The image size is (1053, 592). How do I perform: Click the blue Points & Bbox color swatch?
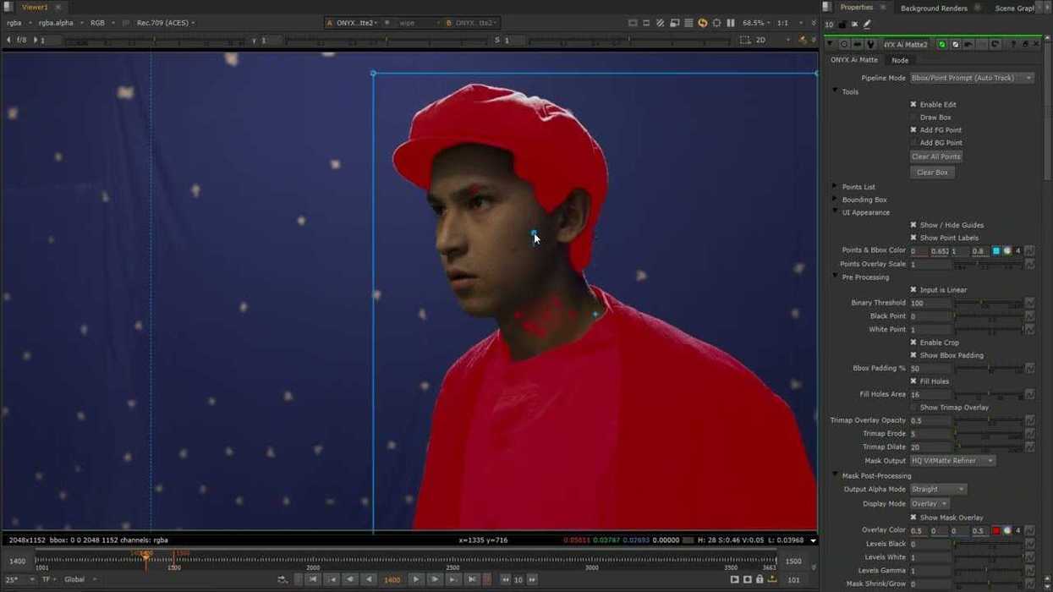click(995, 251)
